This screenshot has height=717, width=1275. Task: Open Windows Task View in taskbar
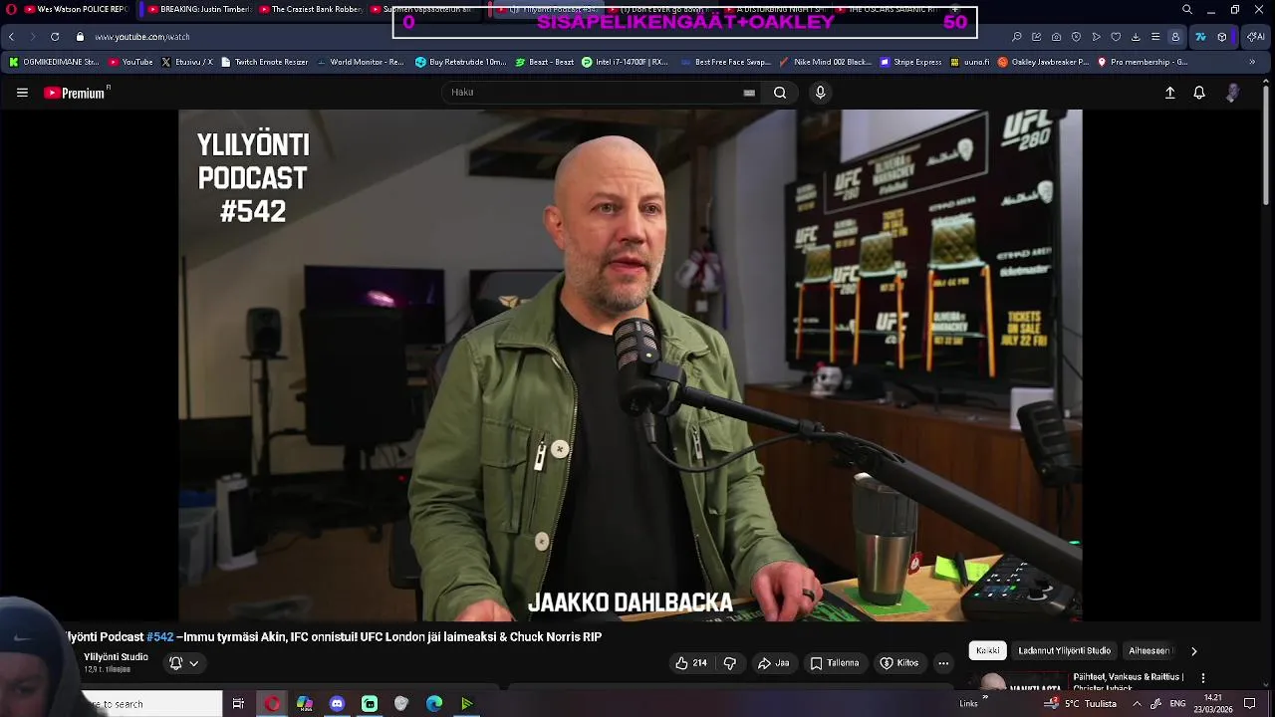pos(238,704)
